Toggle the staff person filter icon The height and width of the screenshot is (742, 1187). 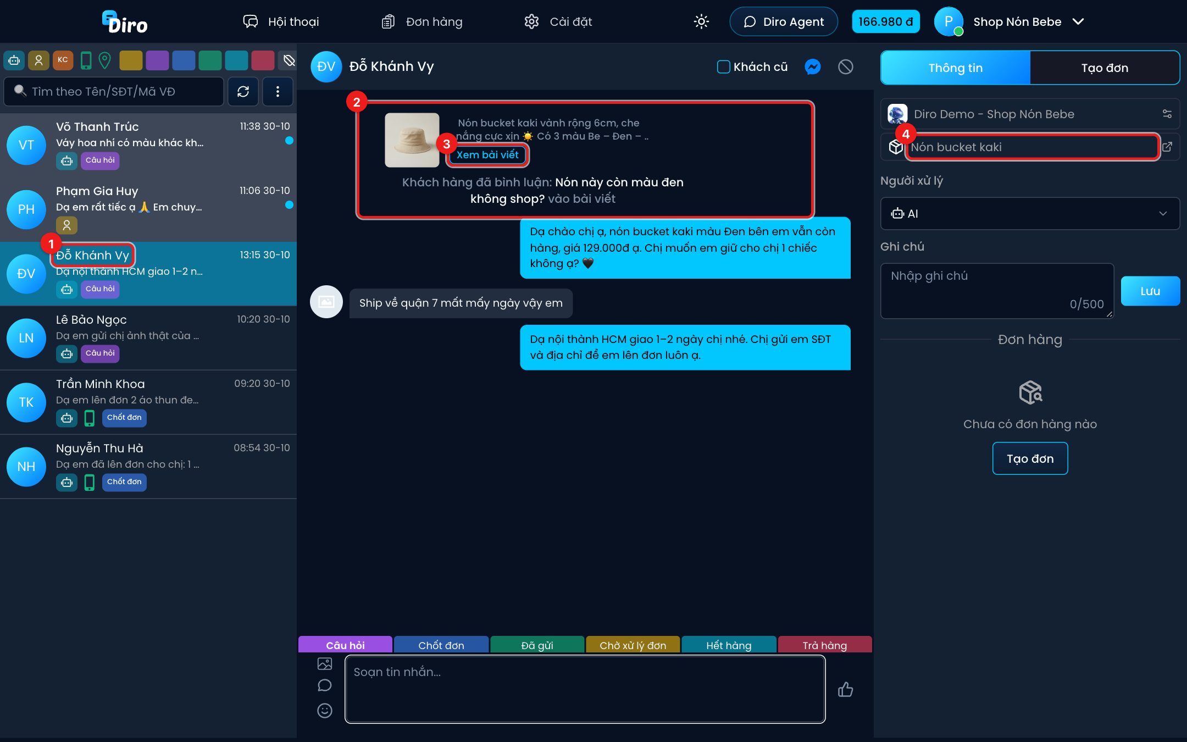pos(38,60)
